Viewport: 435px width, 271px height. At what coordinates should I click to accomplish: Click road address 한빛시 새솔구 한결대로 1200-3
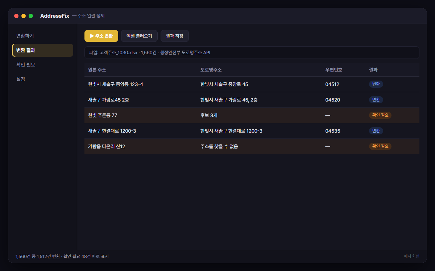(x=231, y=131)
